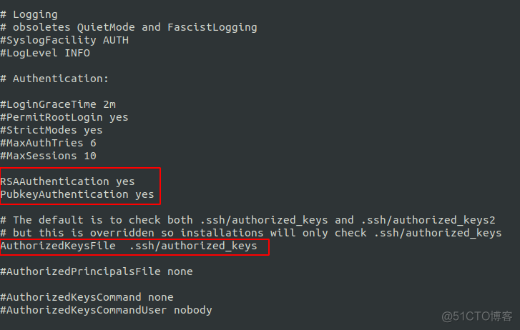Click the .ssh/authorized_keys path value in the AuthorizedKeysFile setting
This screenshot has height=330, width=520.
[x=193, y=246]
